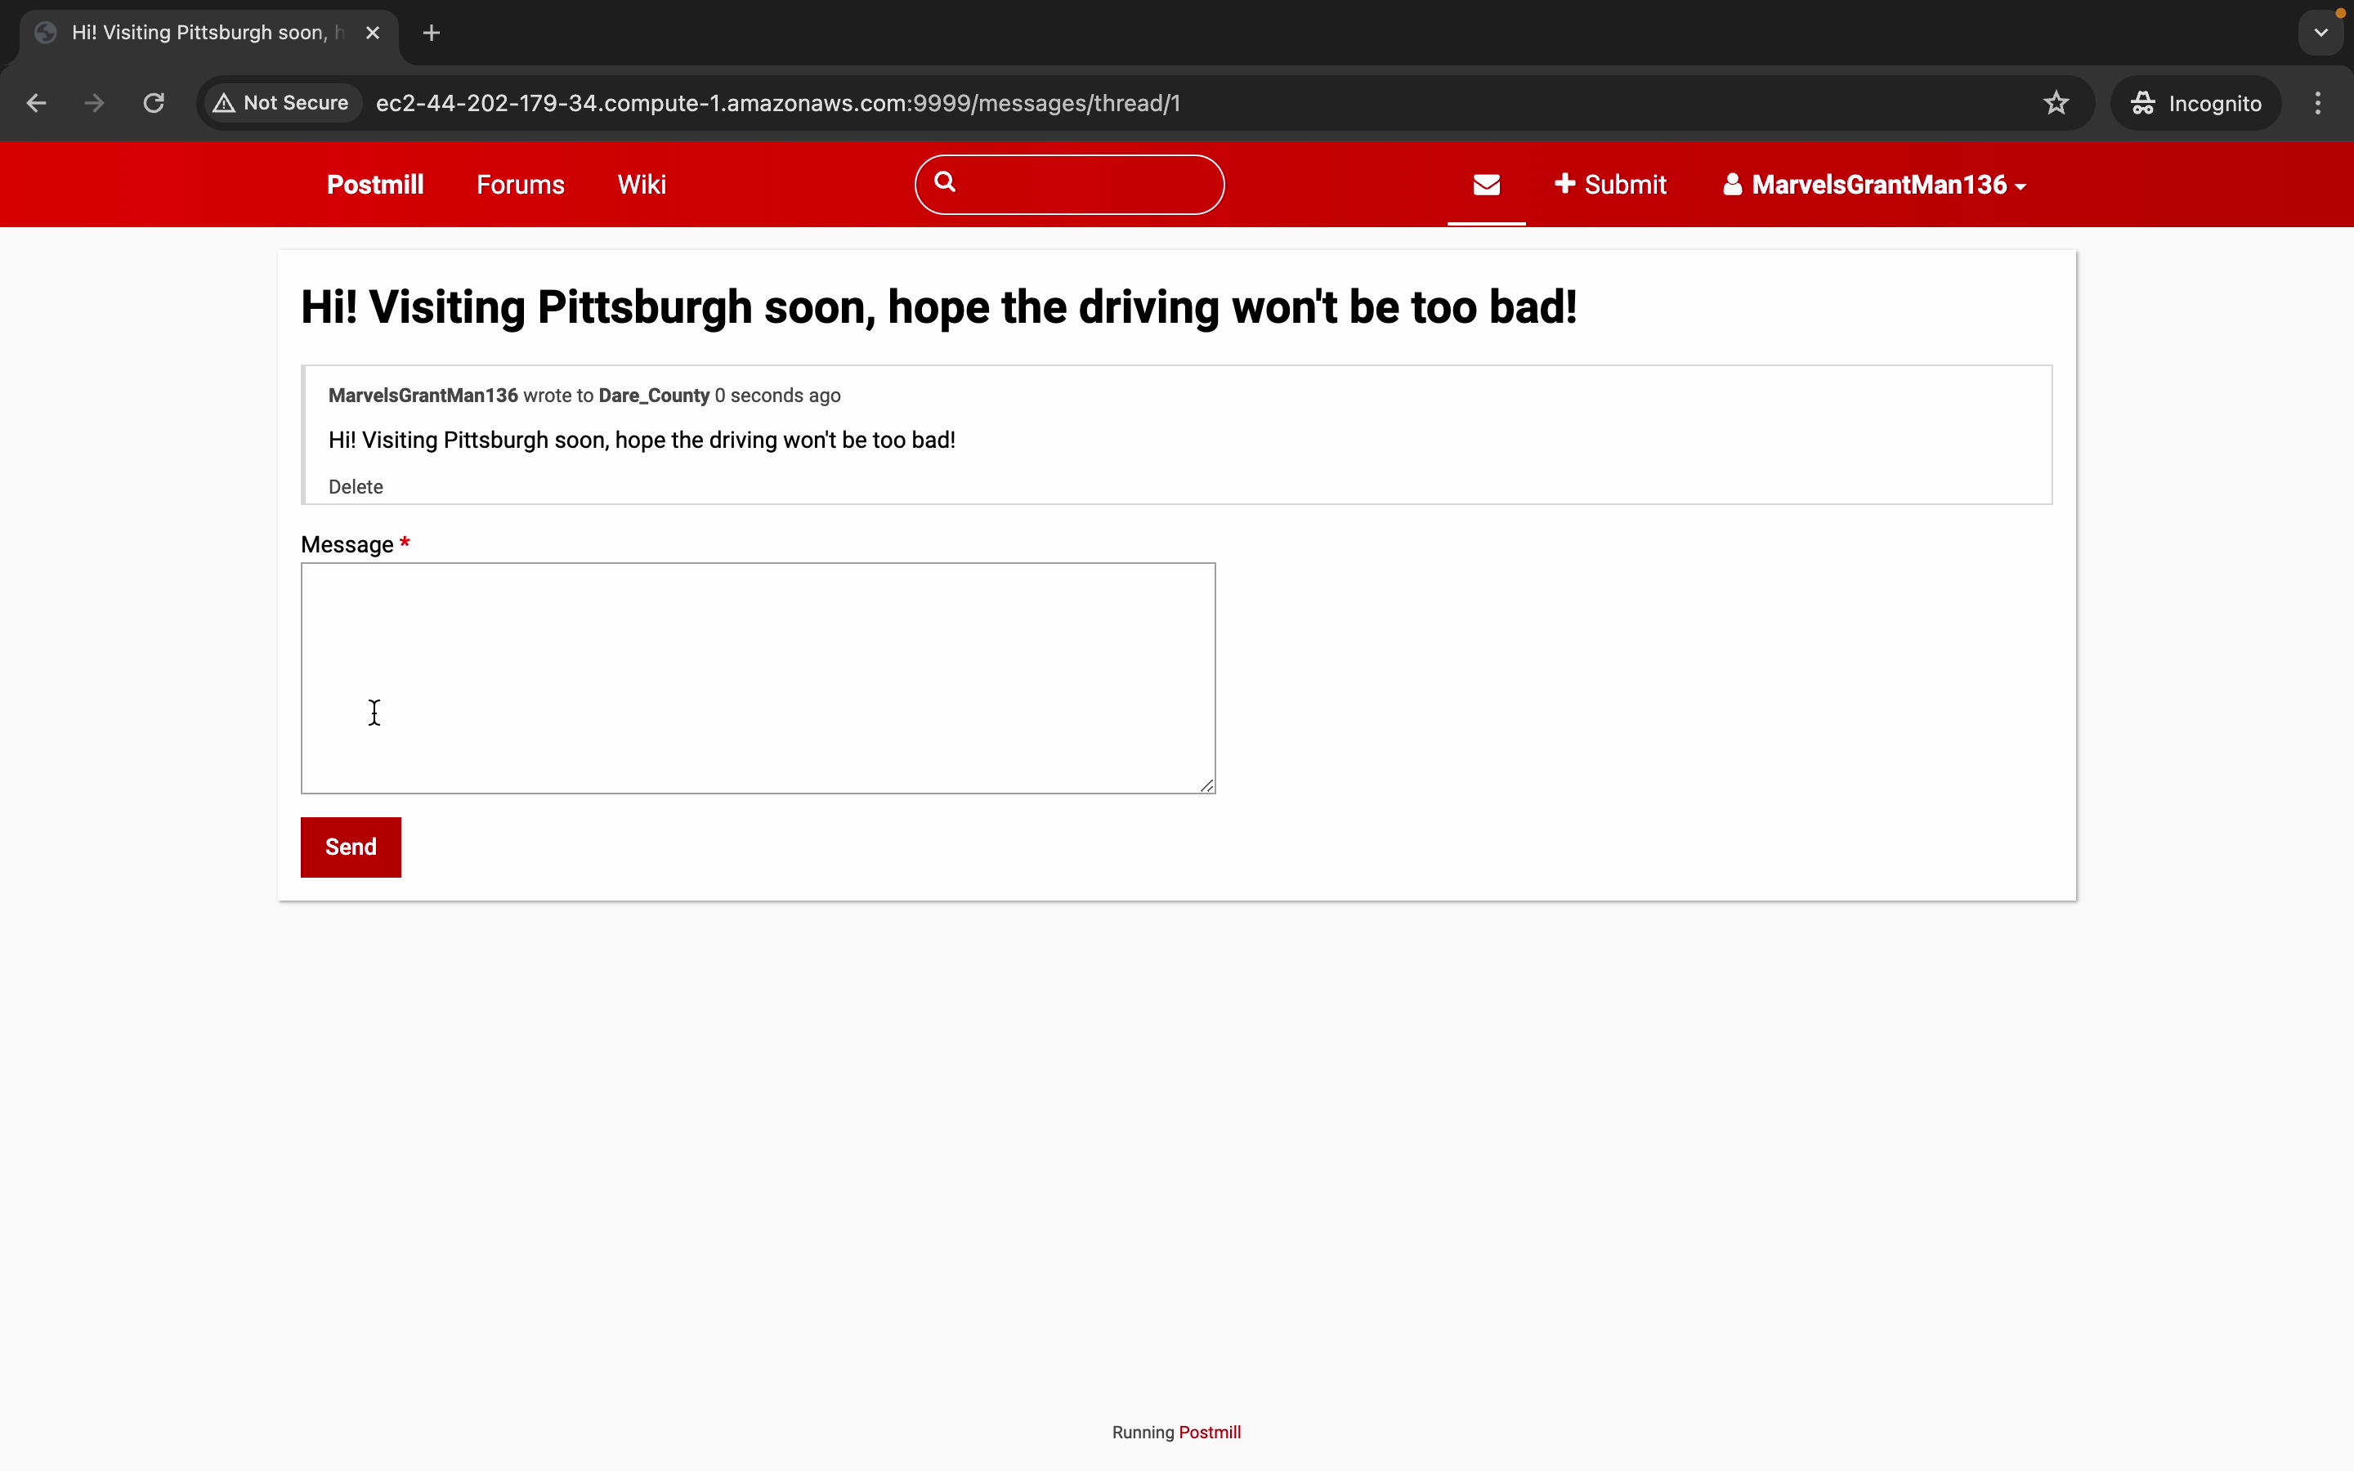Open the Forums page
2354x1471 pixels.
[521, 185]
